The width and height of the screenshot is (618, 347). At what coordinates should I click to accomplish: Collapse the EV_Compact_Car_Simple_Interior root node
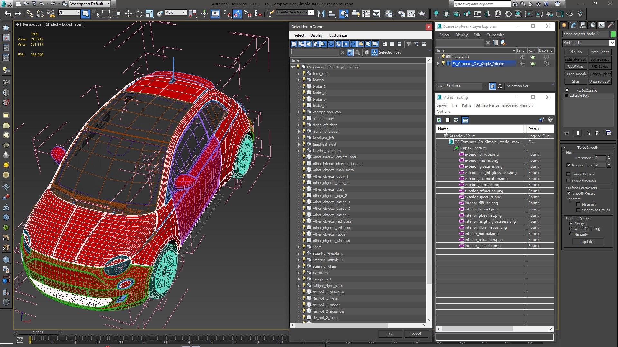pos(293,67)
